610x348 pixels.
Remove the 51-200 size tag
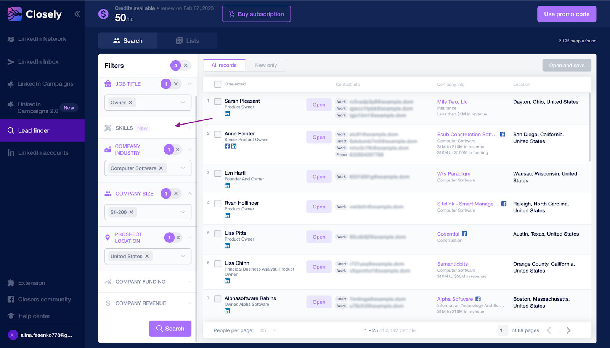click(131, 212)
